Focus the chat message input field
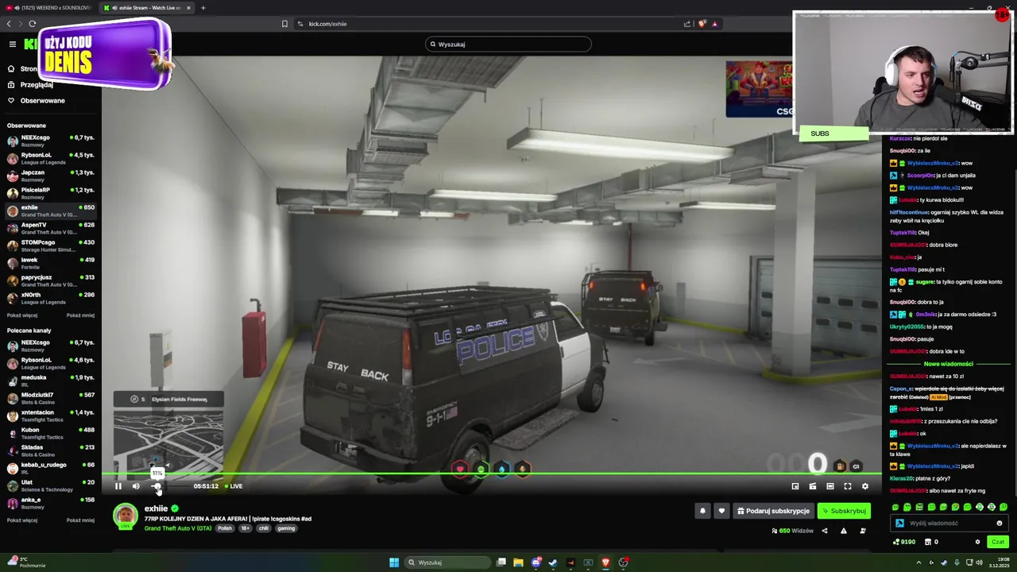The height and width of the screenshot is (572, 1017). point(949,524)
